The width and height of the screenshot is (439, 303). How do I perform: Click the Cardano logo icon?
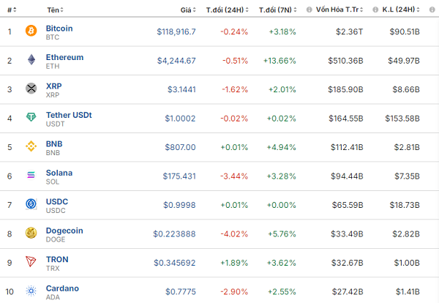pyautogui.click(x=31, y=291)
